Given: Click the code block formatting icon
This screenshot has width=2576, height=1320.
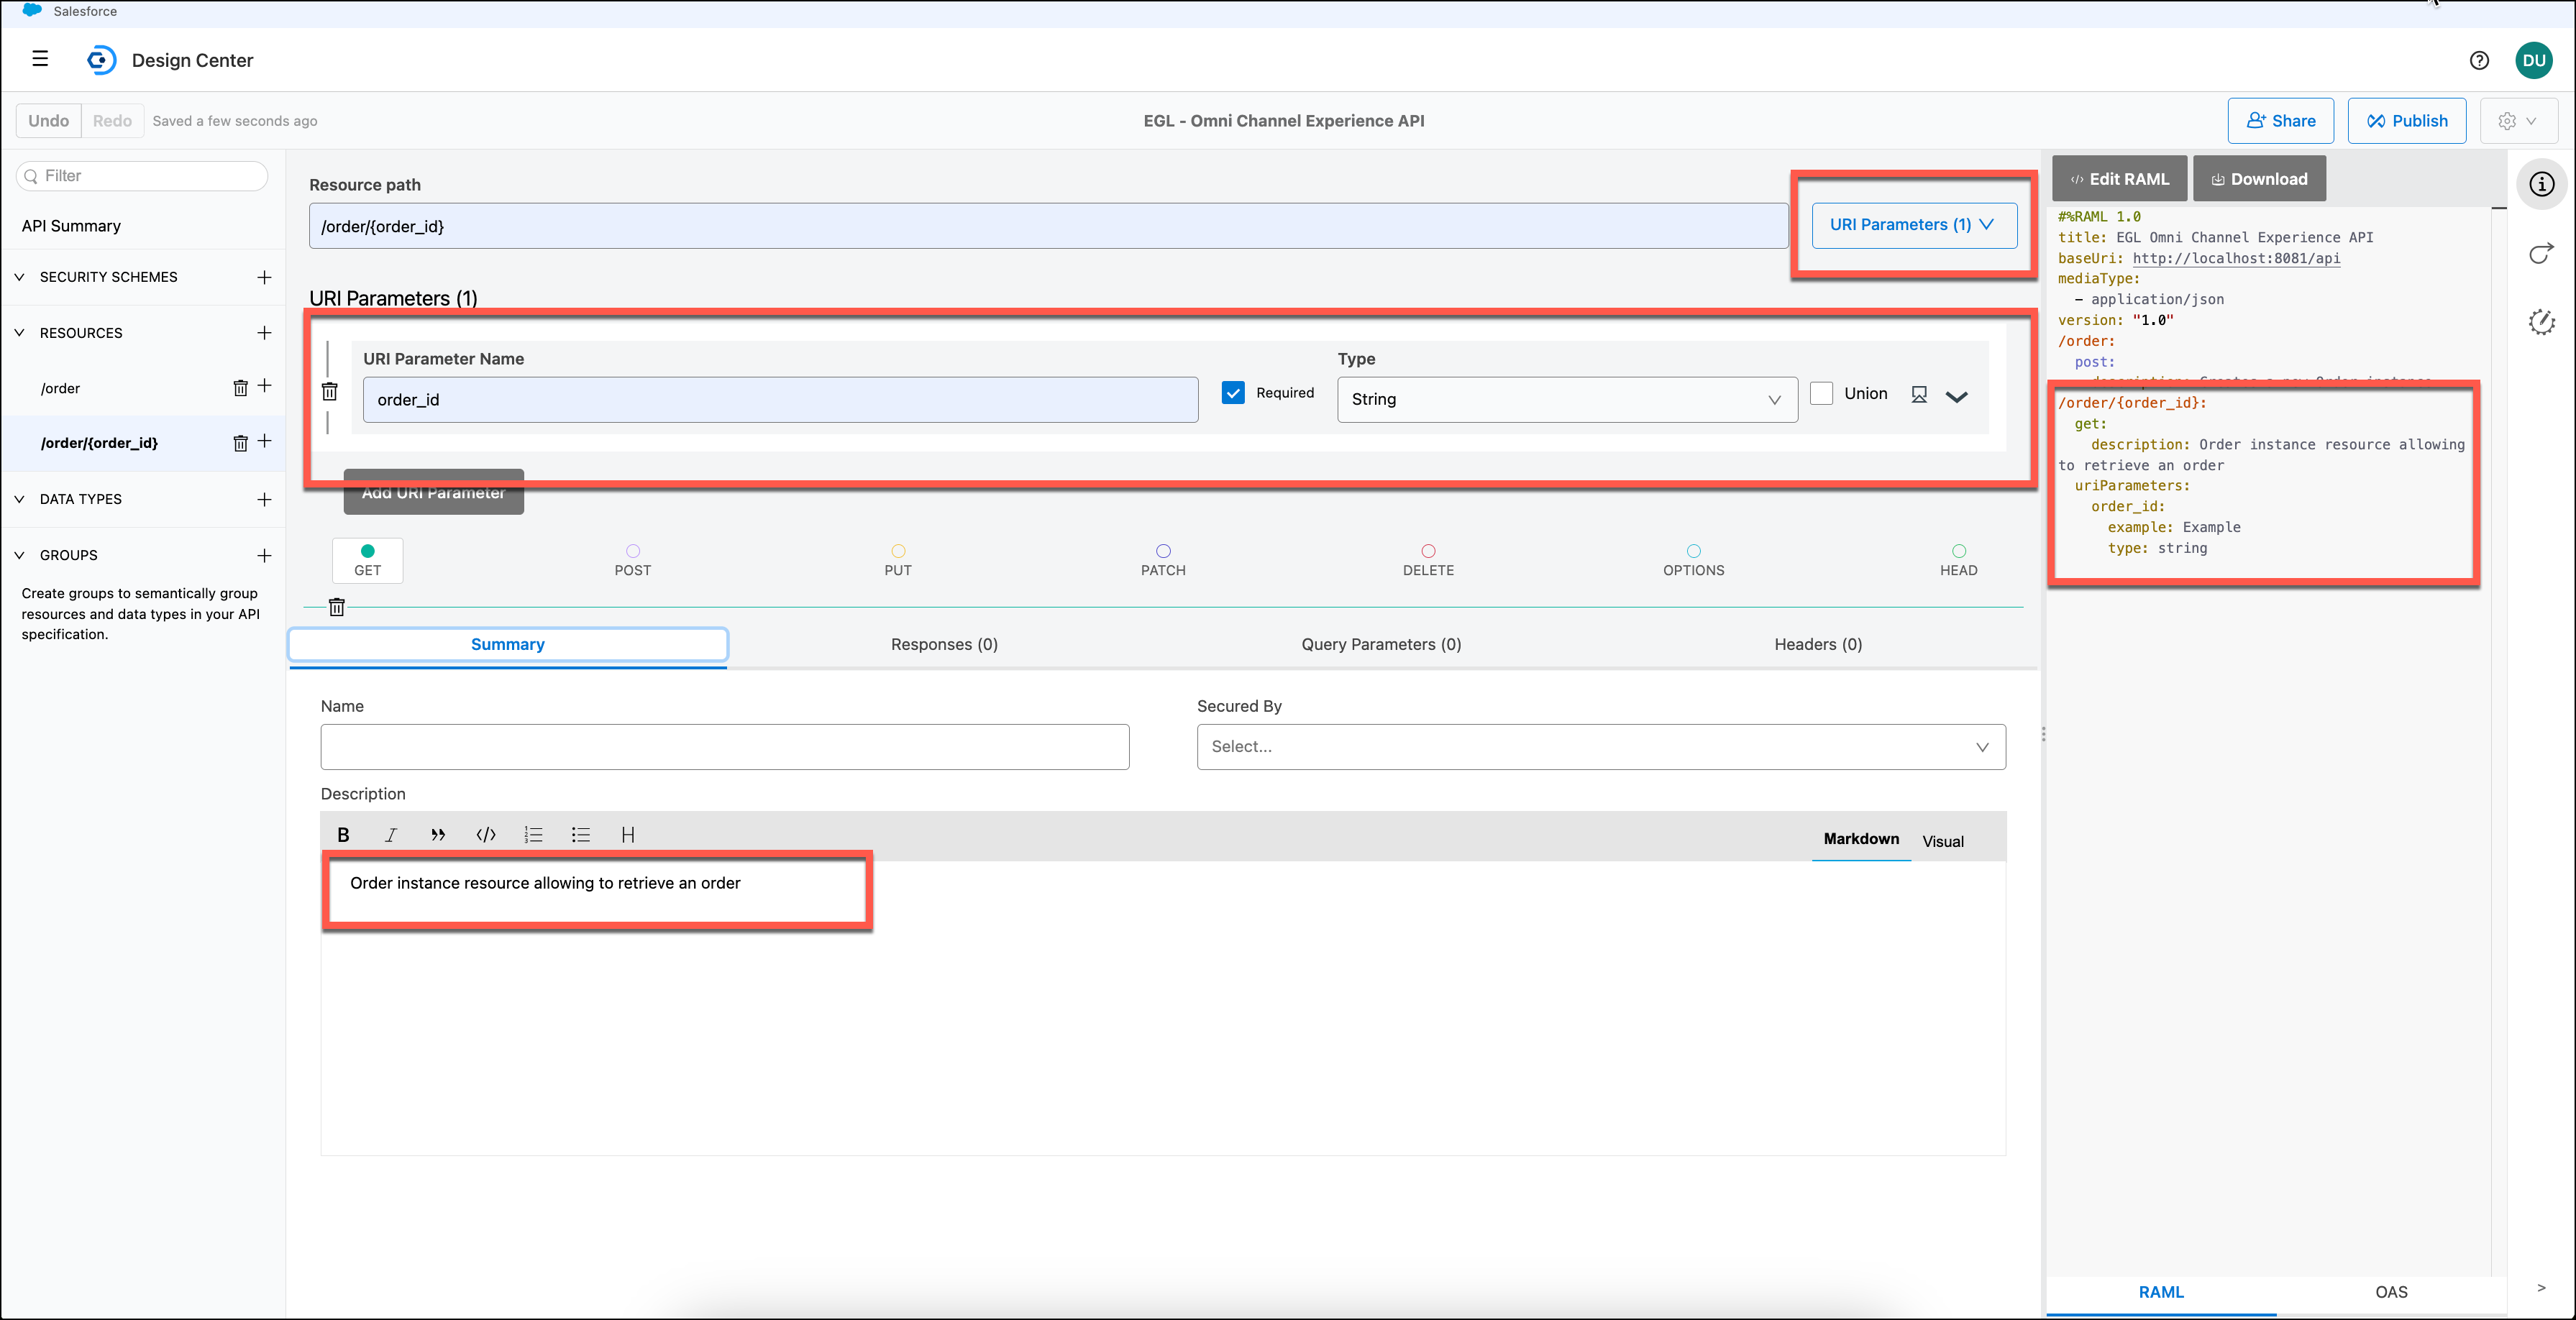Looking at the screenshot, I should point(486,835).
